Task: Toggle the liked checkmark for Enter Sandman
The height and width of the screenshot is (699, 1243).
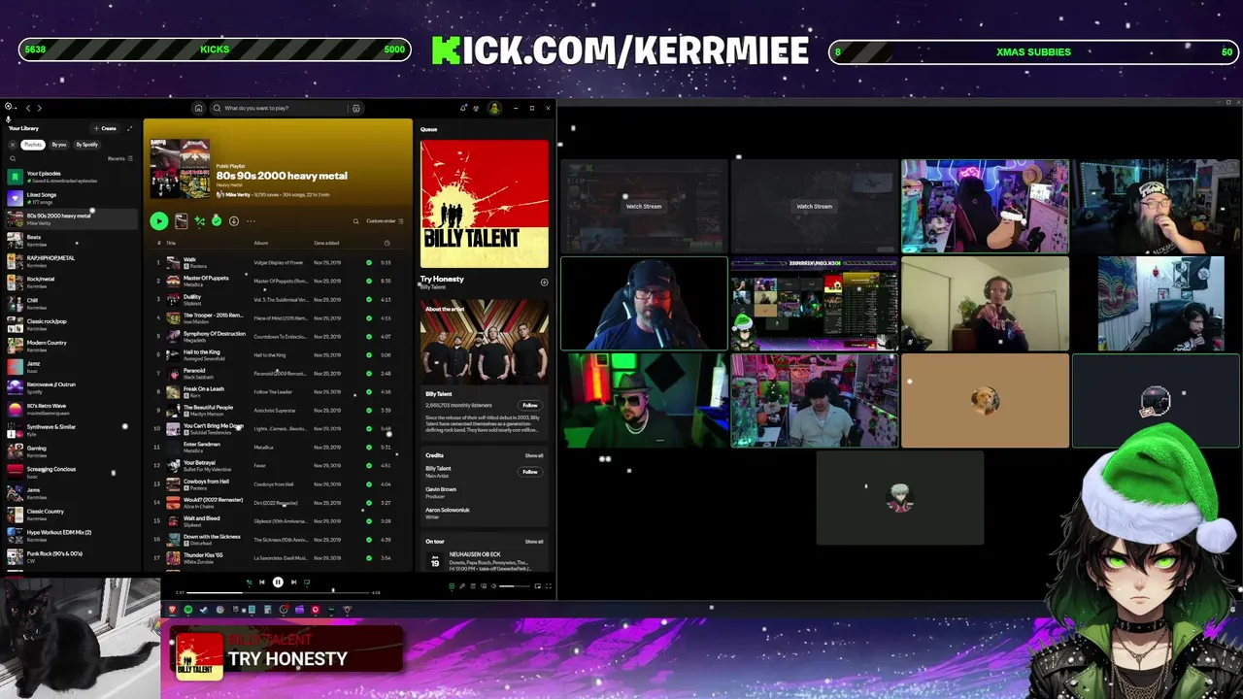Action: tap(368, 447)
